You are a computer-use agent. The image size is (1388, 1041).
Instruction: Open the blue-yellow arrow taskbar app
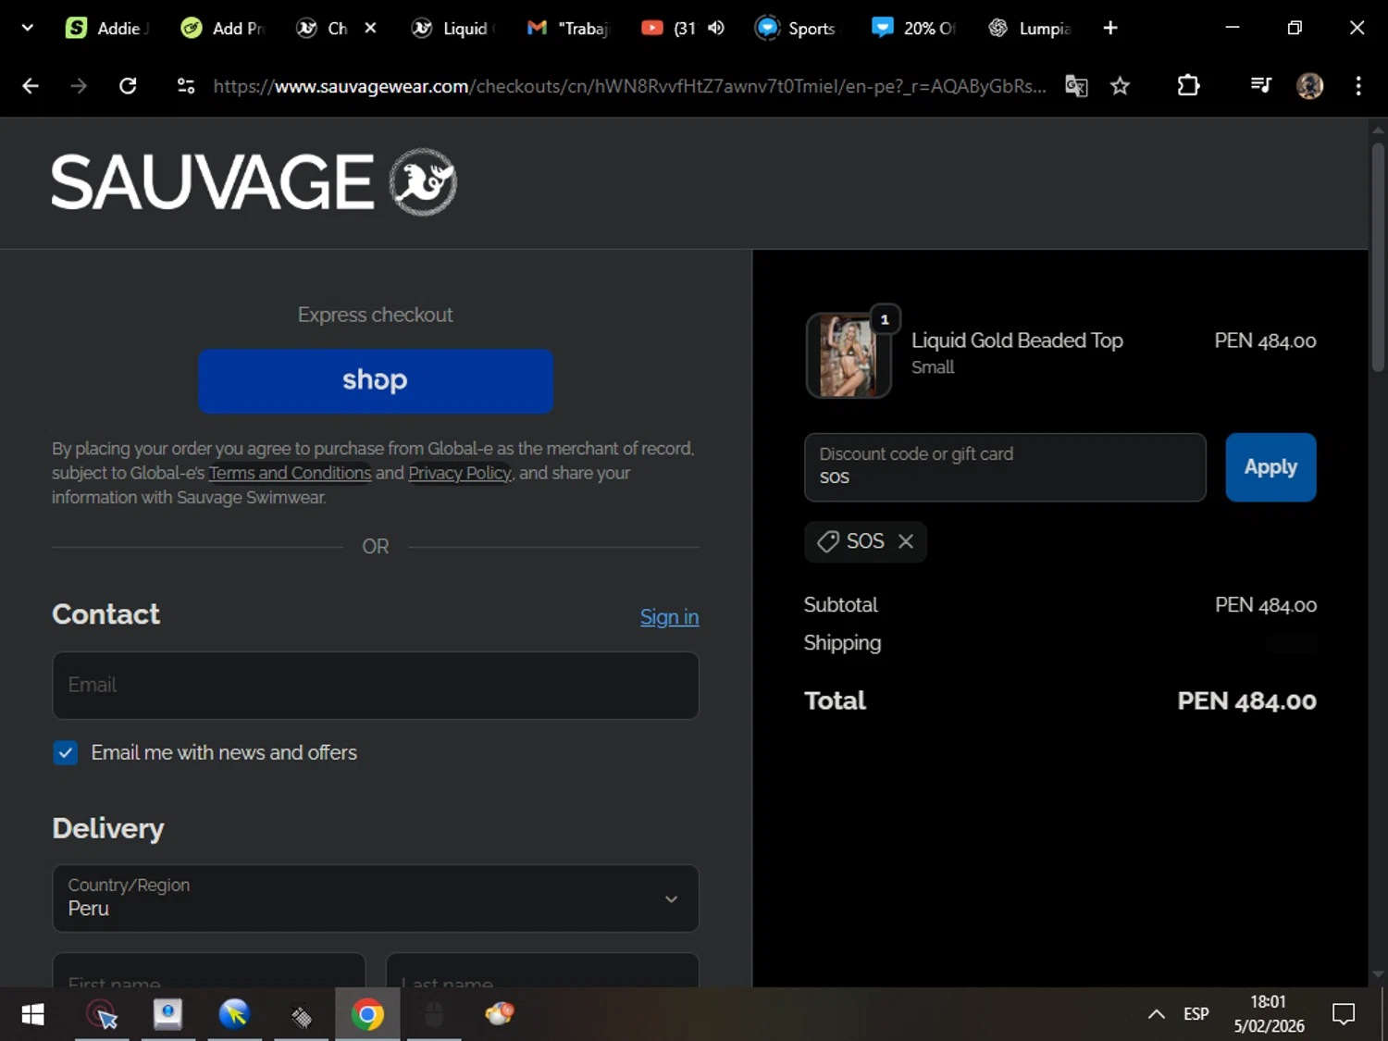(234, 1015)
